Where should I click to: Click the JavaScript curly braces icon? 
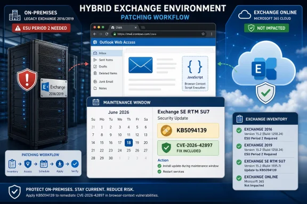coord(195,66)
